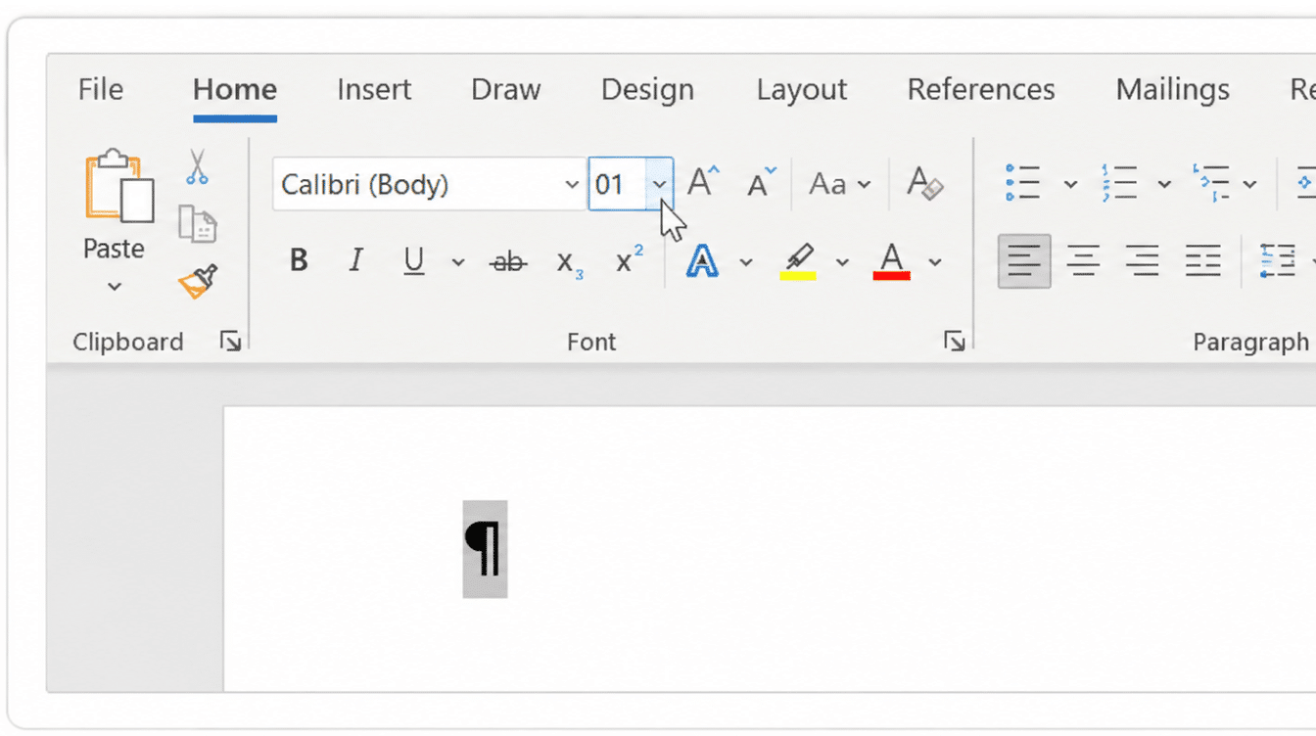Image resolution: width=1316 pixels, height=736 pixels.
Task: Toggle Italic formatting
Action: 355,261
